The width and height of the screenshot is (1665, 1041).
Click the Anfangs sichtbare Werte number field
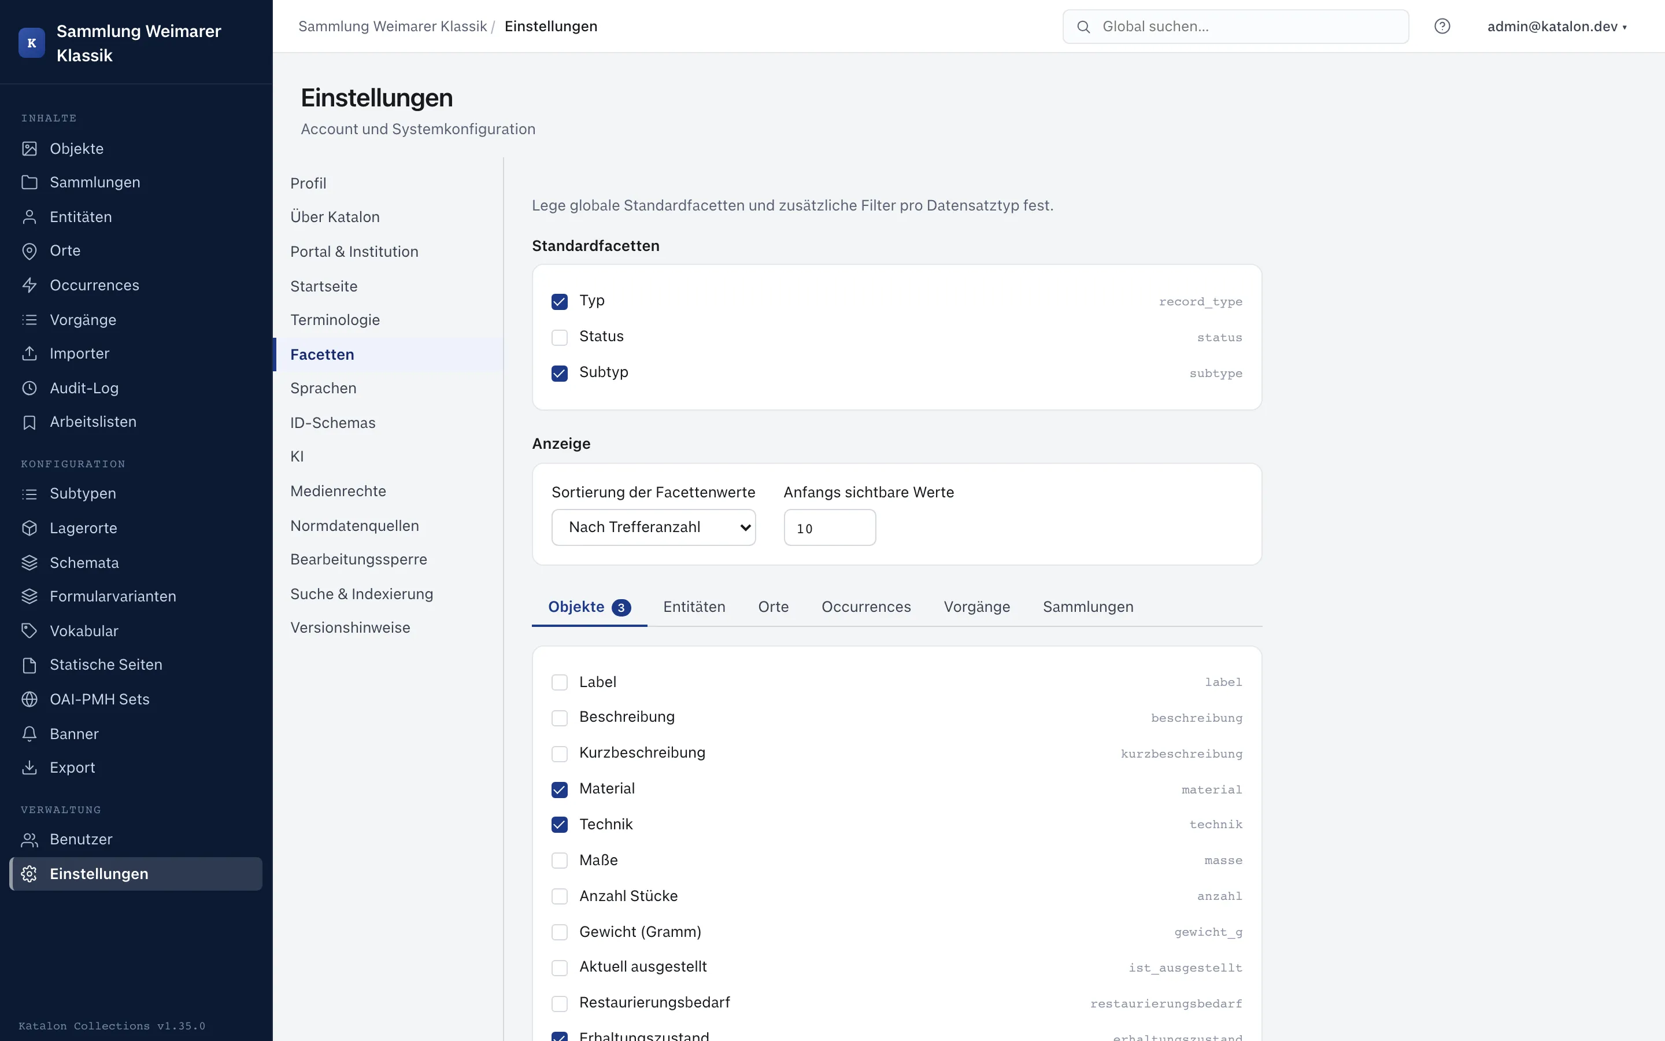[x=830, y=527]
